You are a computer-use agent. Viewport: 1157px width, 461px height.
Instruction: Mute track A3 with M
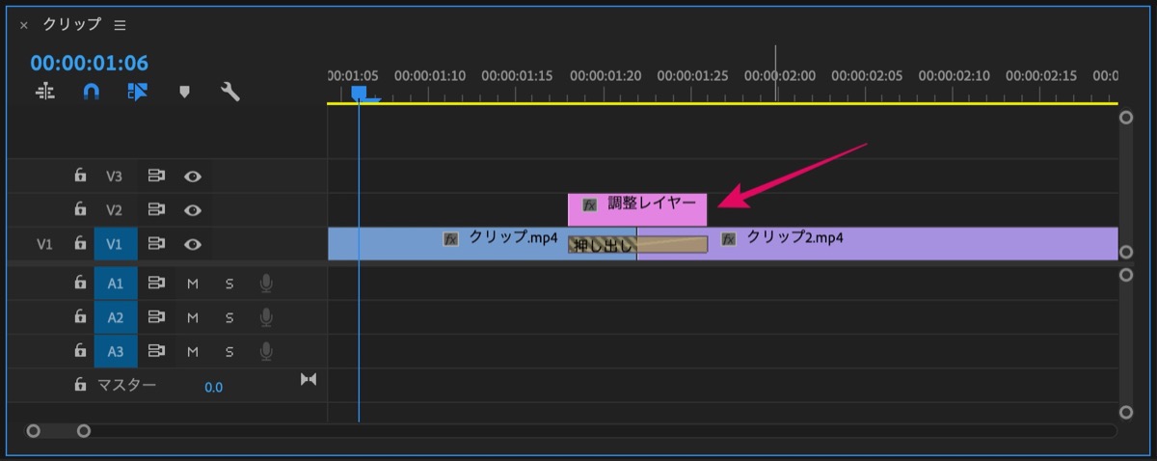coord(193,351)
